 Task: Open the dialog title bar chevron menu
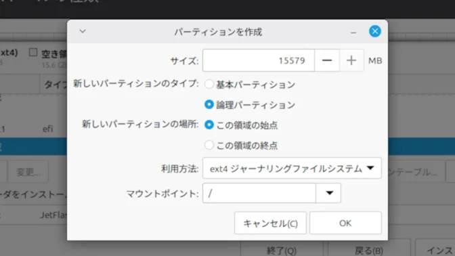click(83, 31)
